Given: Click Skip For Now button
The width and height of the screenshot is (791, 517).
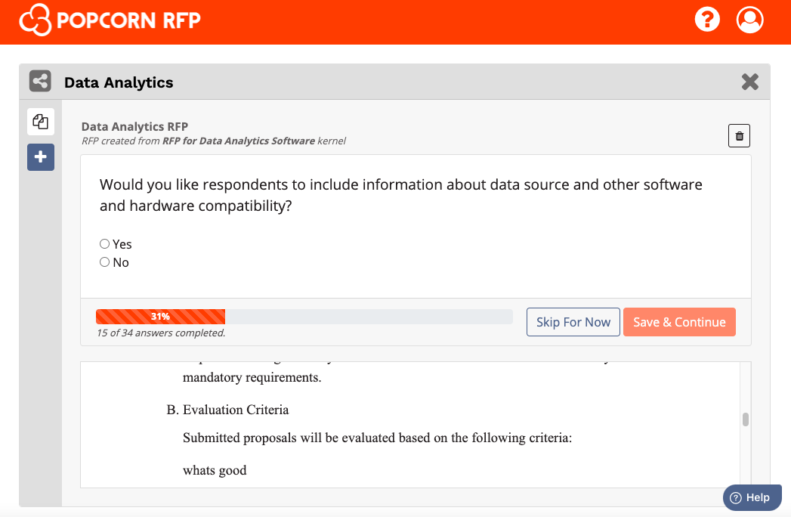Looking at the screenshot, I should click(x=573, y=322).
